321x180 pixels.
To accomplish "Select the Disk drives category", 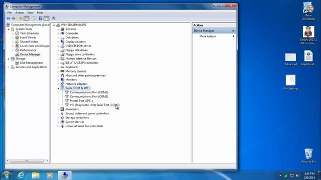I will (x=72, y=37).
